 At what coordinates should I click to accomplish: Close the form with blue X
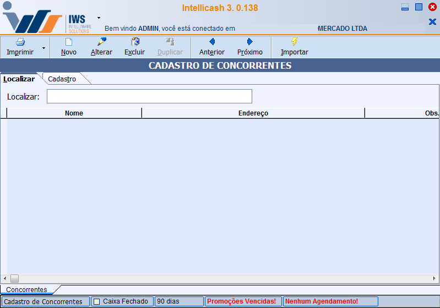(432, 21)
